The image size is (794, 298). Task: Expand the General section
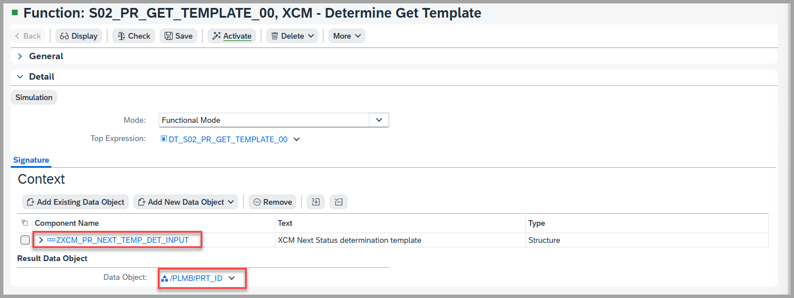pos(20,56)
